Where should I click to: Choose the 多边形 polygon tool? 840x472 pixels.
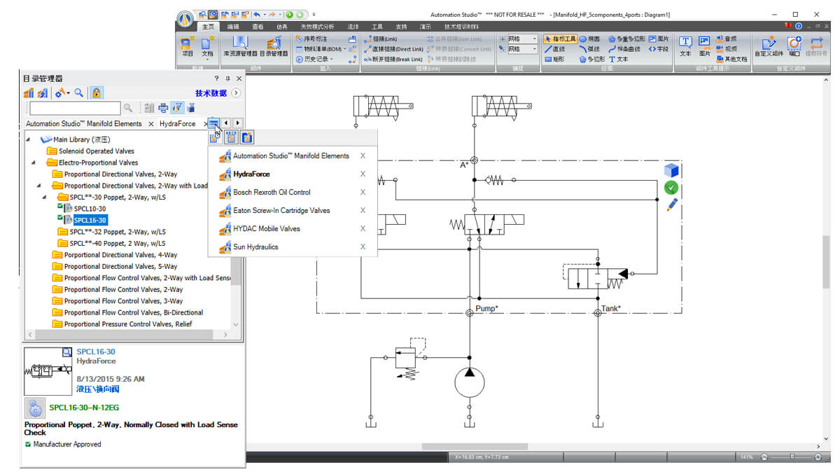click(x=592, y=59)
